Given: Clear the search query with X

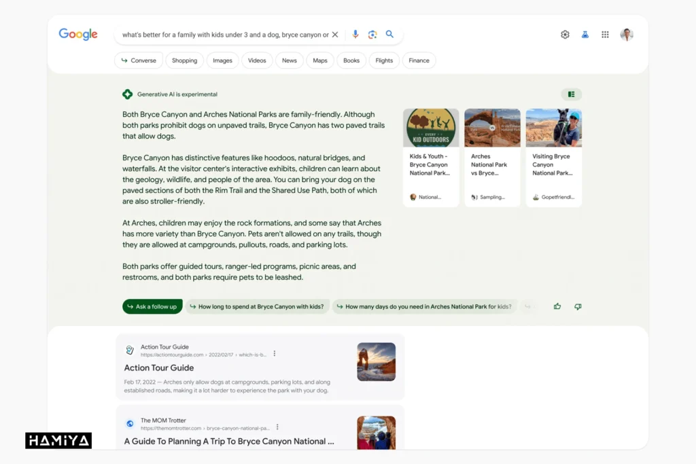Looking at the screenshot, I should (x=335, y=35).
